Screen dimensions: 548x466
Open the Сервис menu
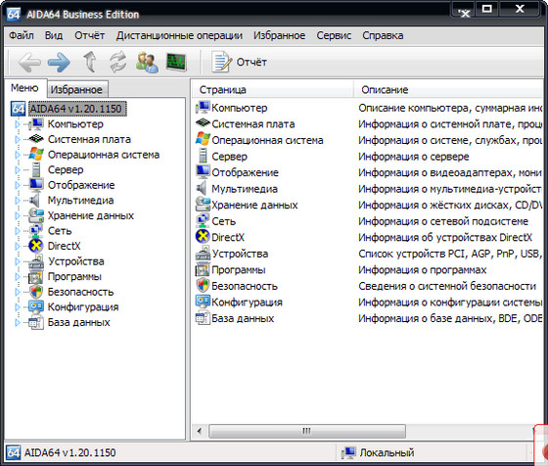334,35
